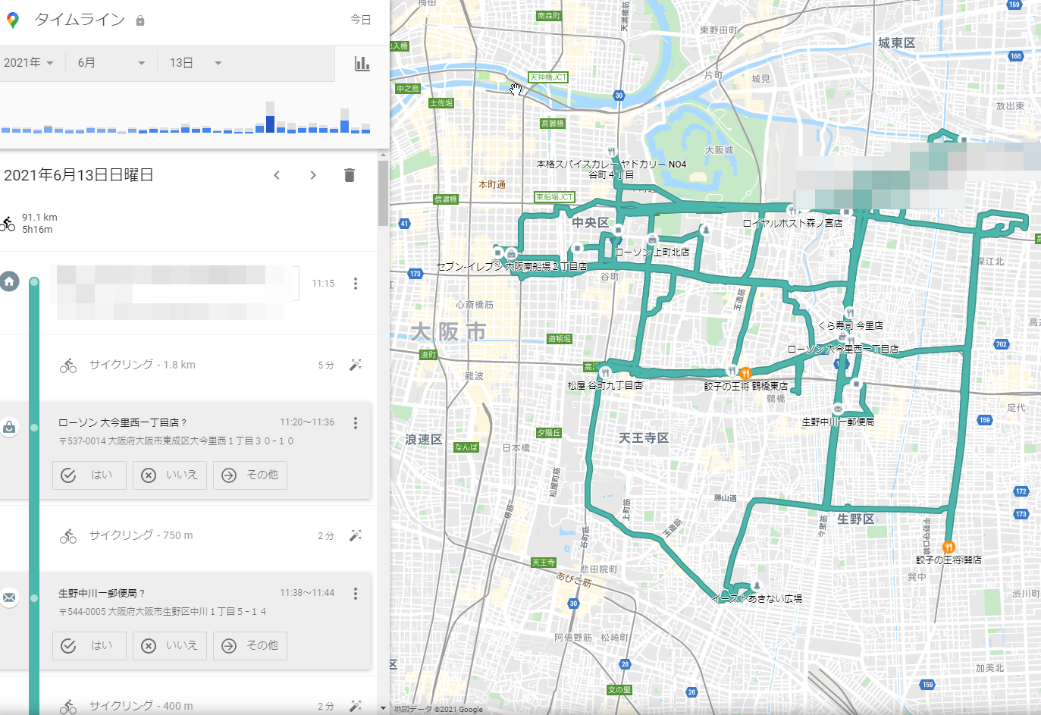Click the 生野区 district label

point(856,519)
